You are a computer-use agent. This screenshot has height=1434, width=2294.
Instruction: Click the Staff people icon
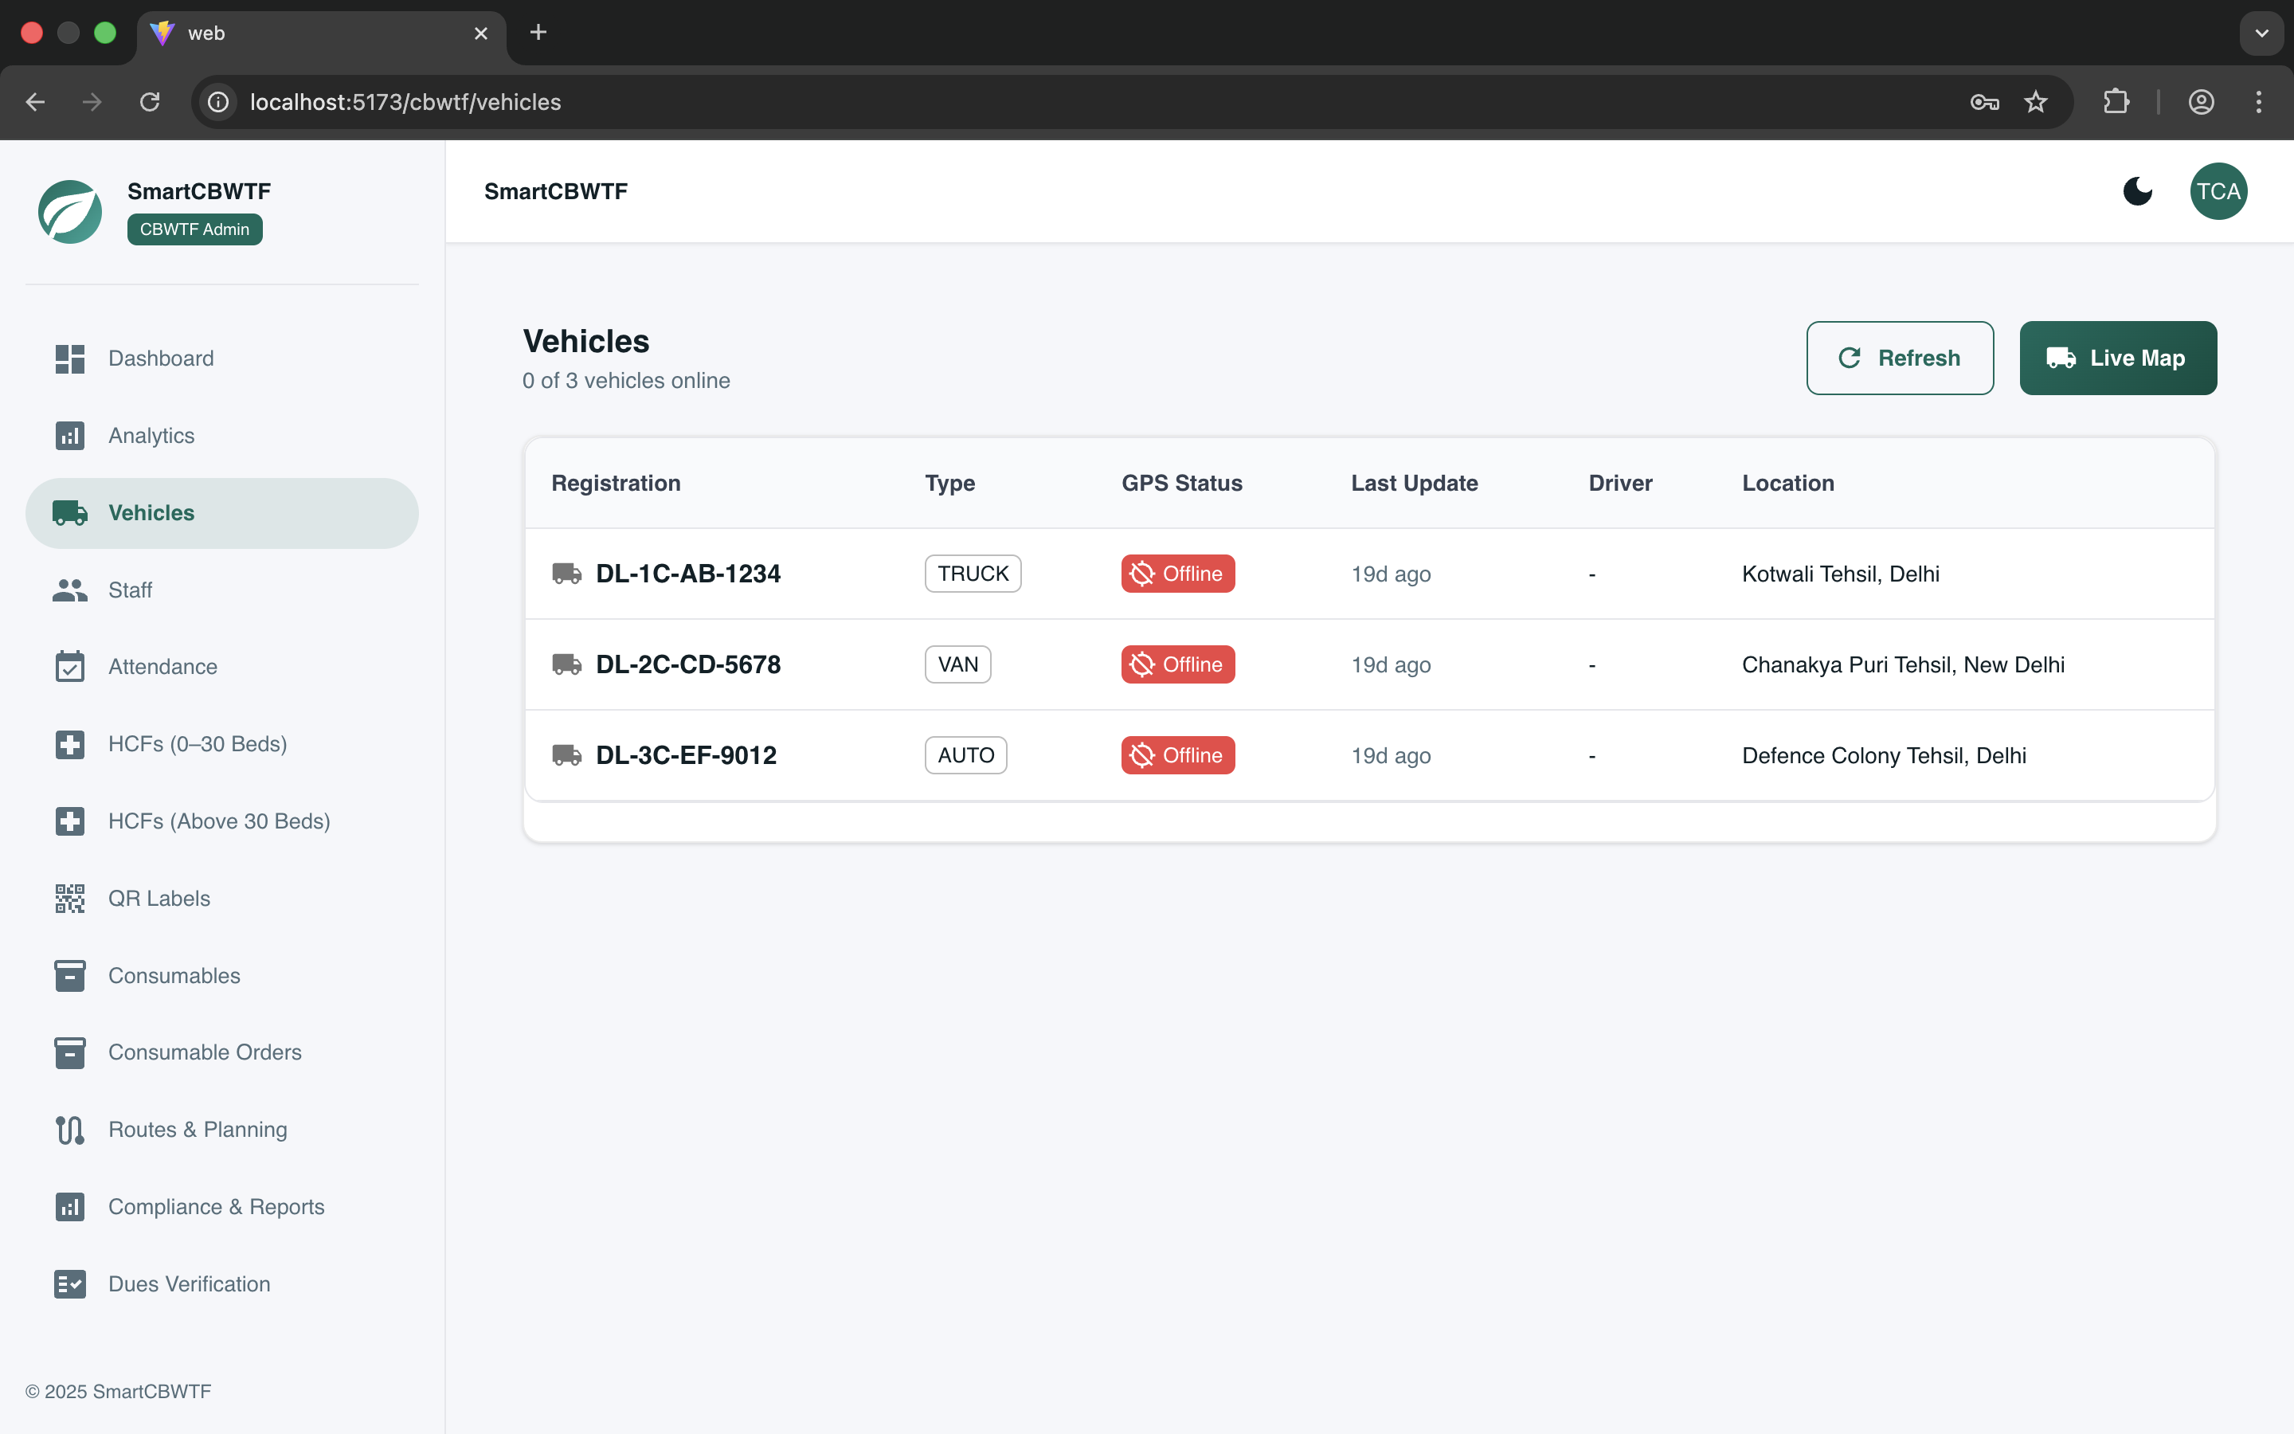point(69,590)
